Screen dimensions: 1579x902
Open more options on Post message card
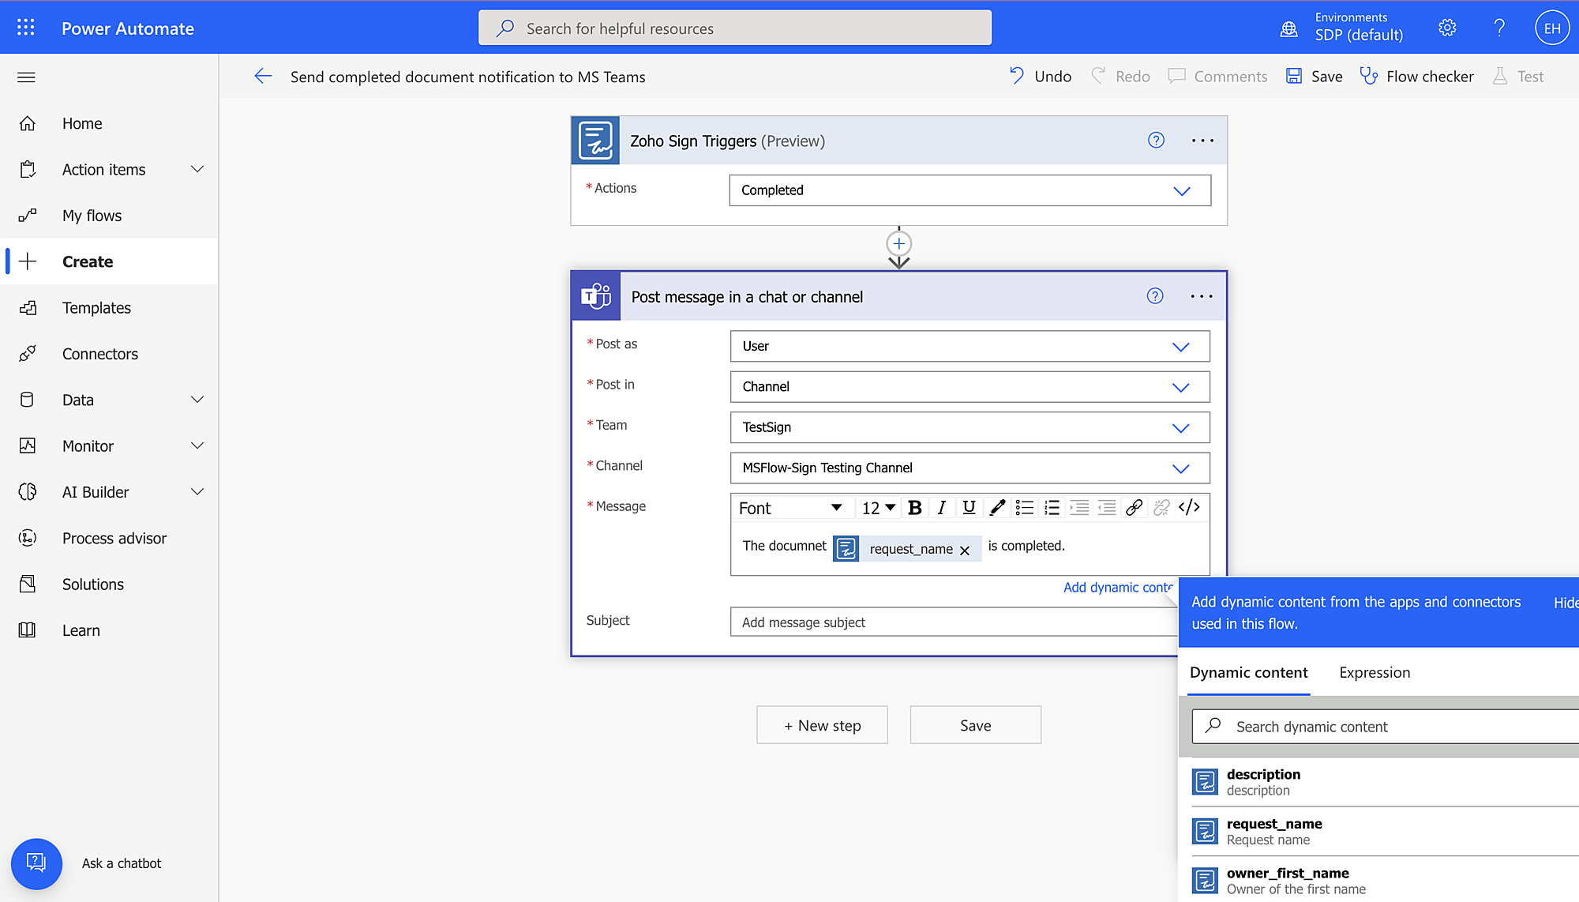[x=1202, y=296]
